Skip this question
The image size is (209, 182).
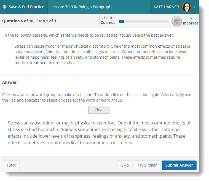tap(125, 165)
